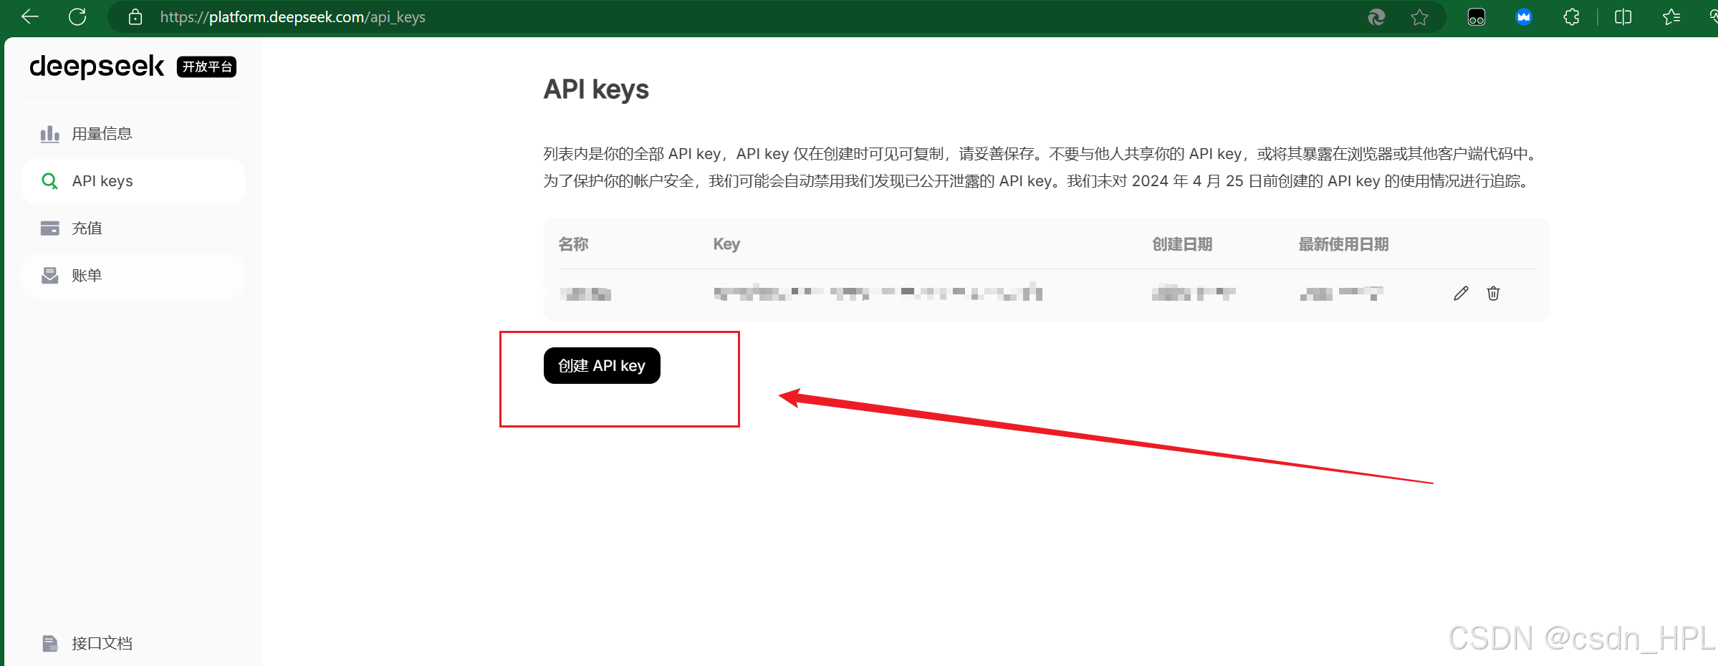The image size is (1718, 666).
Task: Click the green key icon beside API keys
Action: point(49,181)
